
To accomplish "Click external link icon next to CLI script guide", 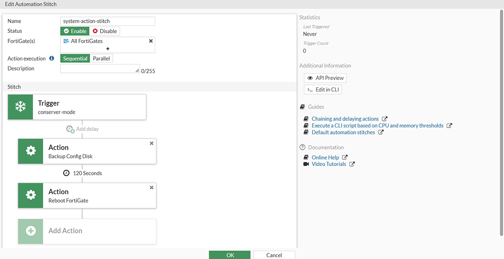I will click(x=449, y=126).
